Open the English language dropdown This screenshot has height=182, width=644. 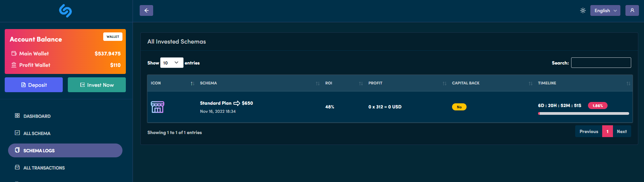[605, 10]
